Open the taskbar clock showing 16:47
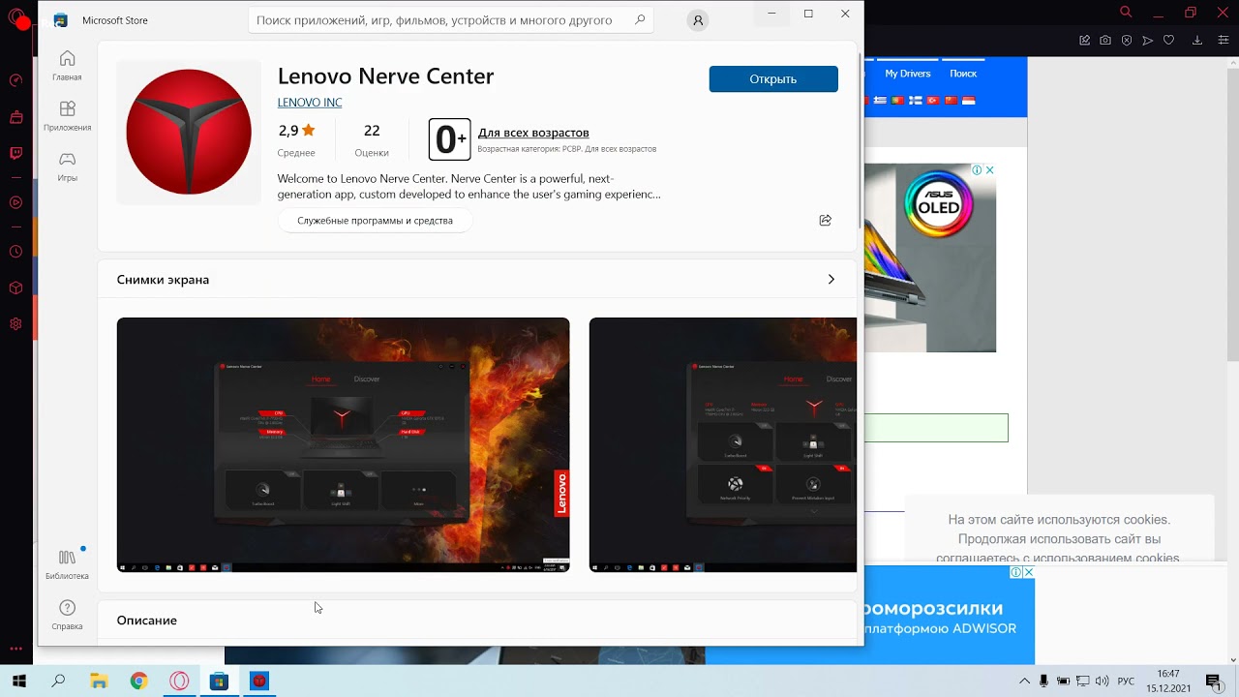 click(x=1168, y=682)
